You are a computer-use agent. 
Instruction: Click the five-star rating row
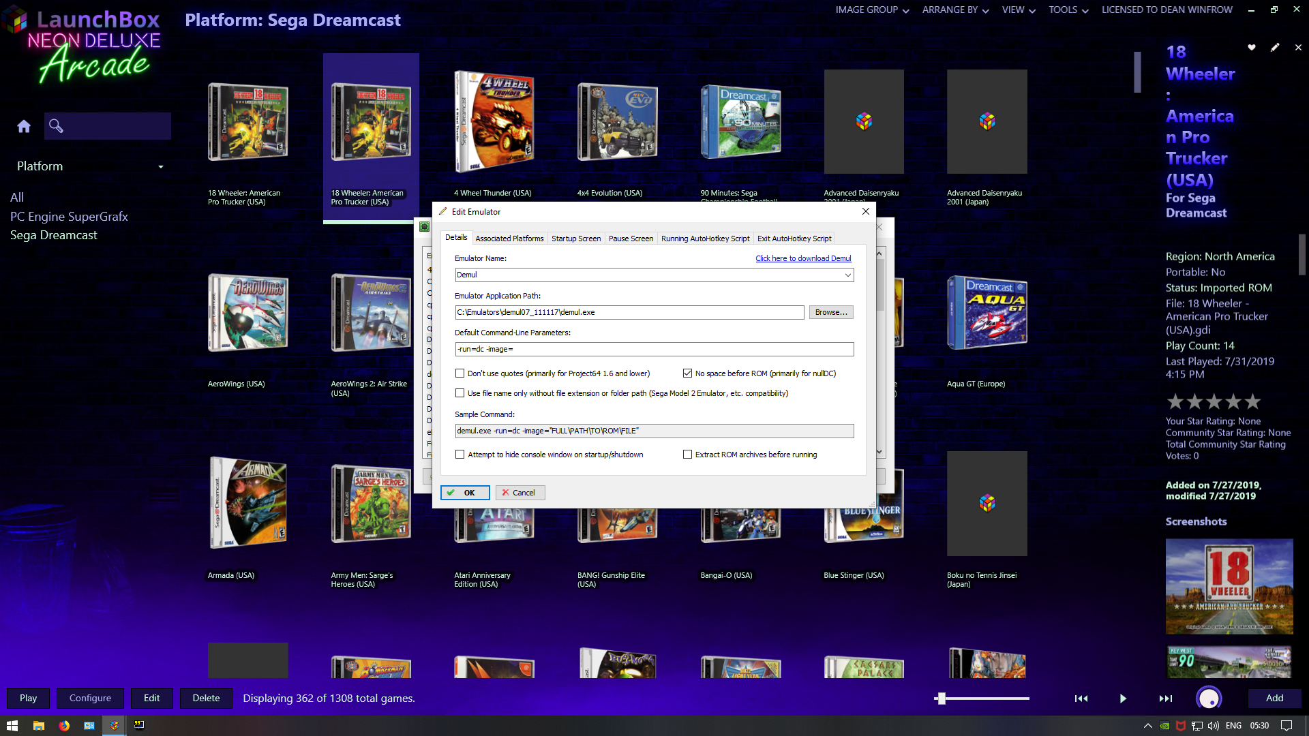(1214, 402)
